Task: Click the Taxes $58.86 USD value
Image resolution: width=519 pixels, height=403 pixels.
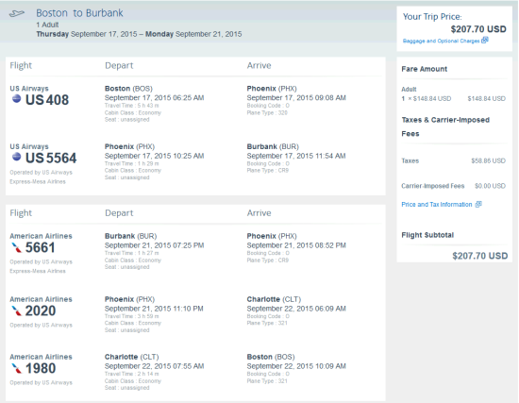Action: click(488, 161)
